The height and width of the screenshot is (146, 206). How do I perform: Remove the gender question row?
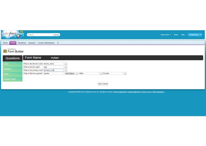77,74
